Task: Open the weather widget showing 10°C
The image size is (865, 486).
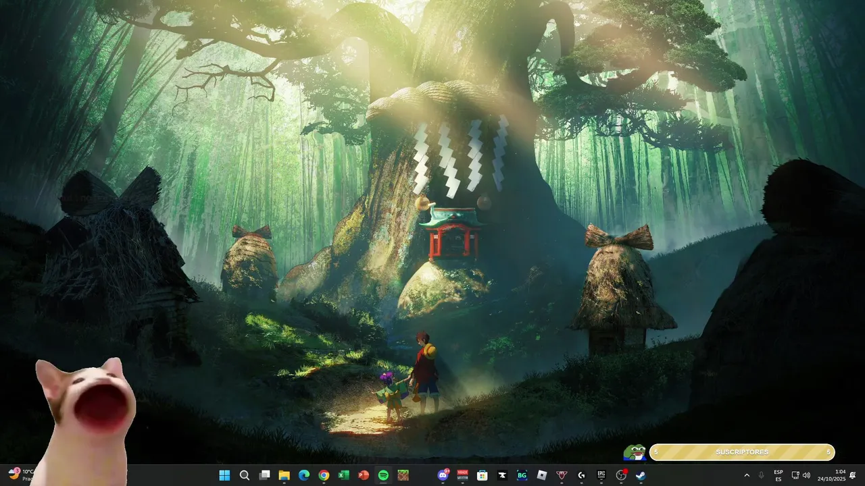Action: coord(22,475)
